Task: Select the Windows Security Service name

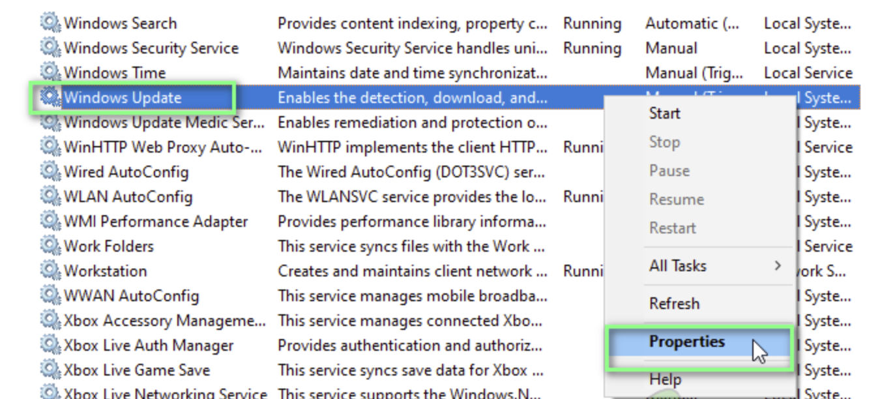Action: click(x=151, y=48)
